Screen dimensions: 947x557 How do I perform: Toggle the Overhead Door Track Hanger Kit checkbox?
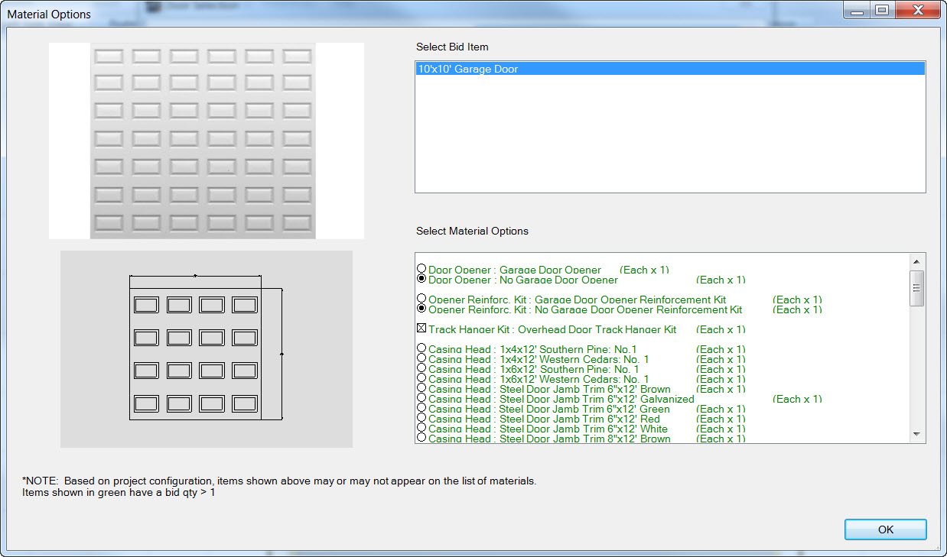(x=421, y=329)
